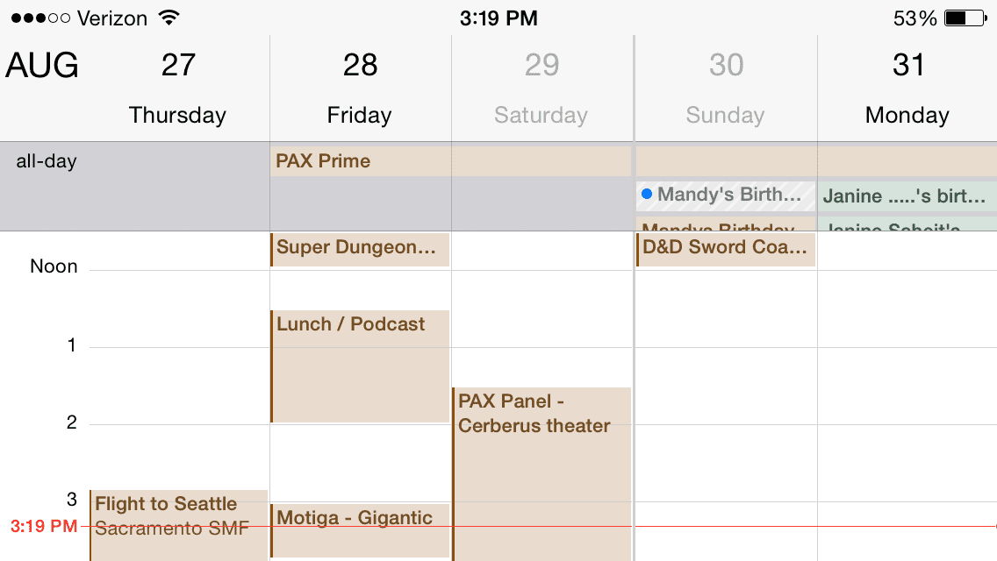Tap the Wi-Fi status icon
The height and width of the screenshot is (561, 997).
pos(169,18)
